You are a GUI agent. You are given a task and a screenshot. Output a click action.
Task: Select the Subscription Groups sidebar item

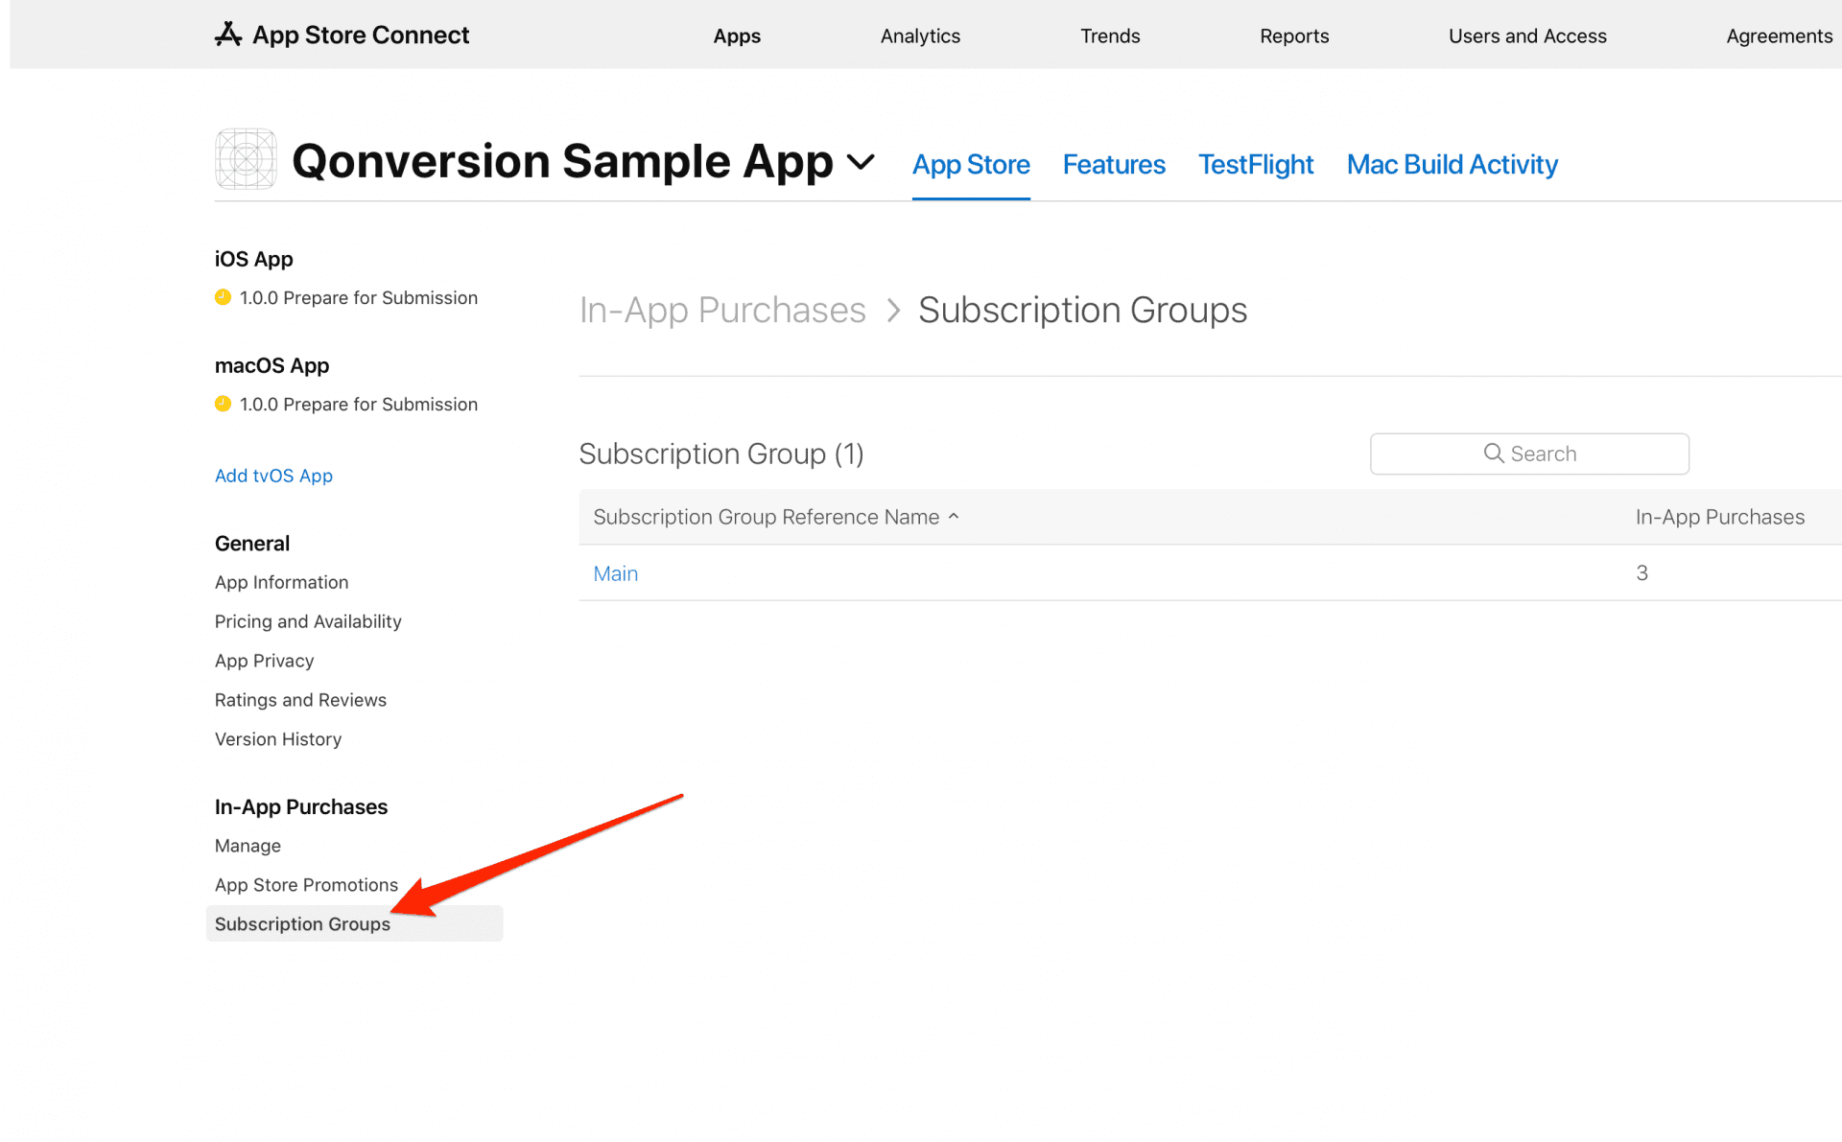[302, 923]
